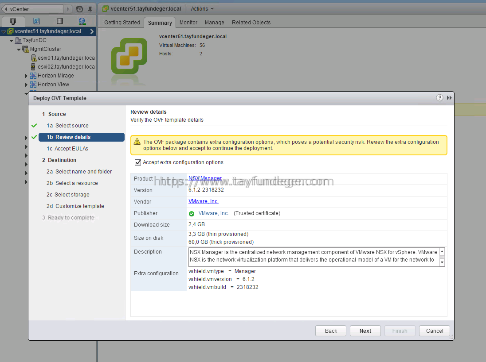Select esxi02.tayfundeger.local in tree

coord(66,66)
